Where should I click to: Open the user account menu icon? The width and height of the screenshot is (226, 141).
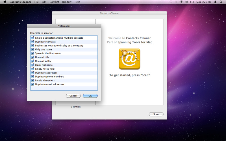215,2
